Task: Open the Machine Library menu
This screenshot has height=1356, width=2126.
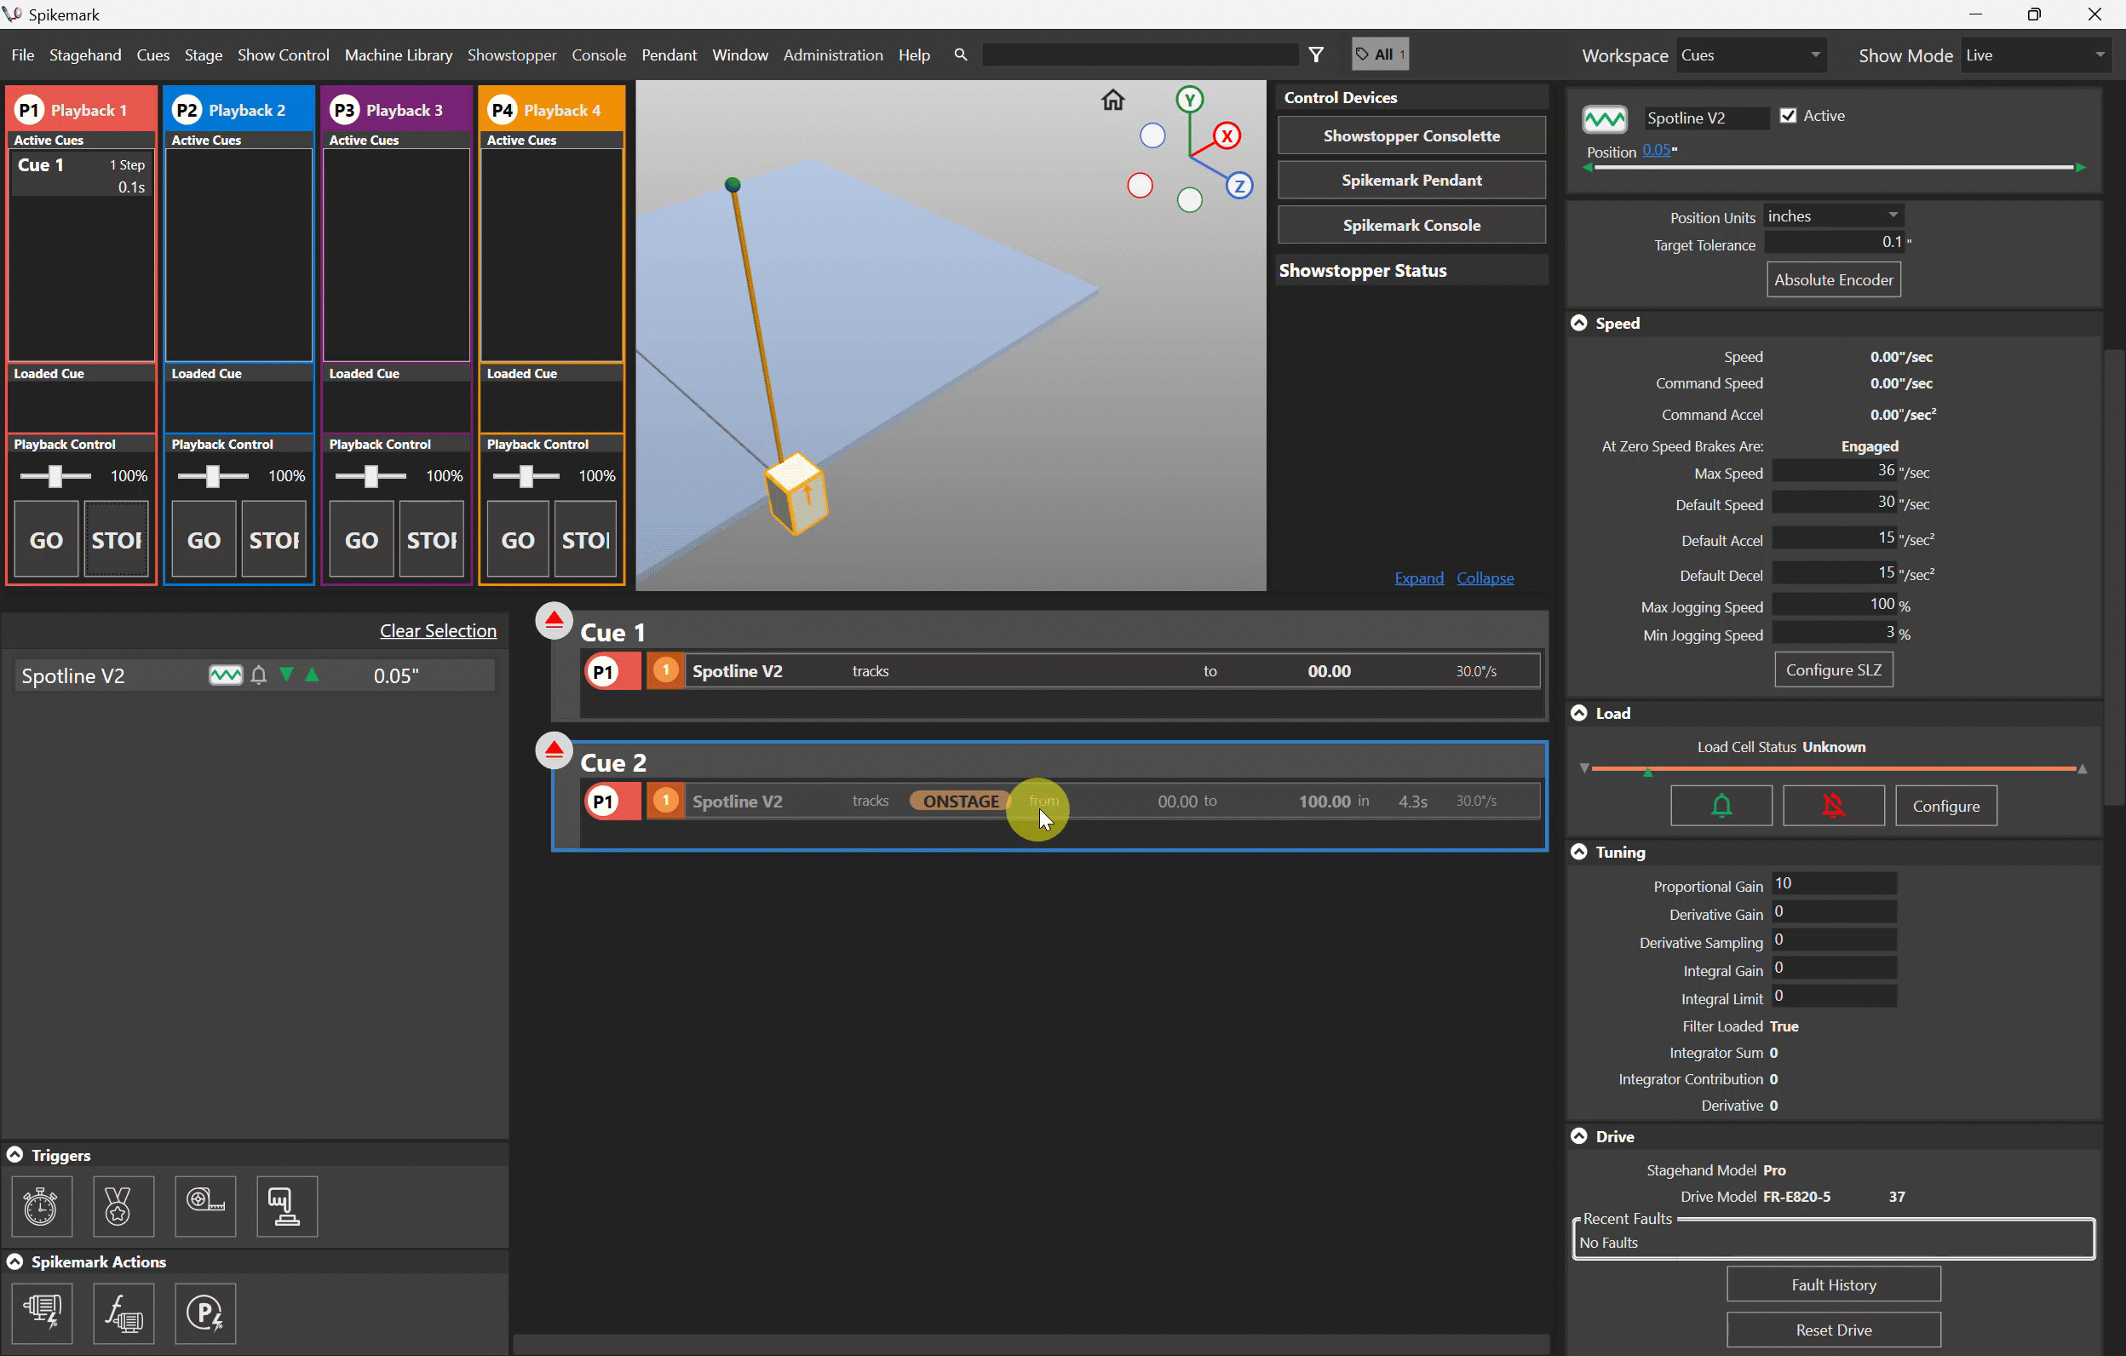Action: [398, 55]
